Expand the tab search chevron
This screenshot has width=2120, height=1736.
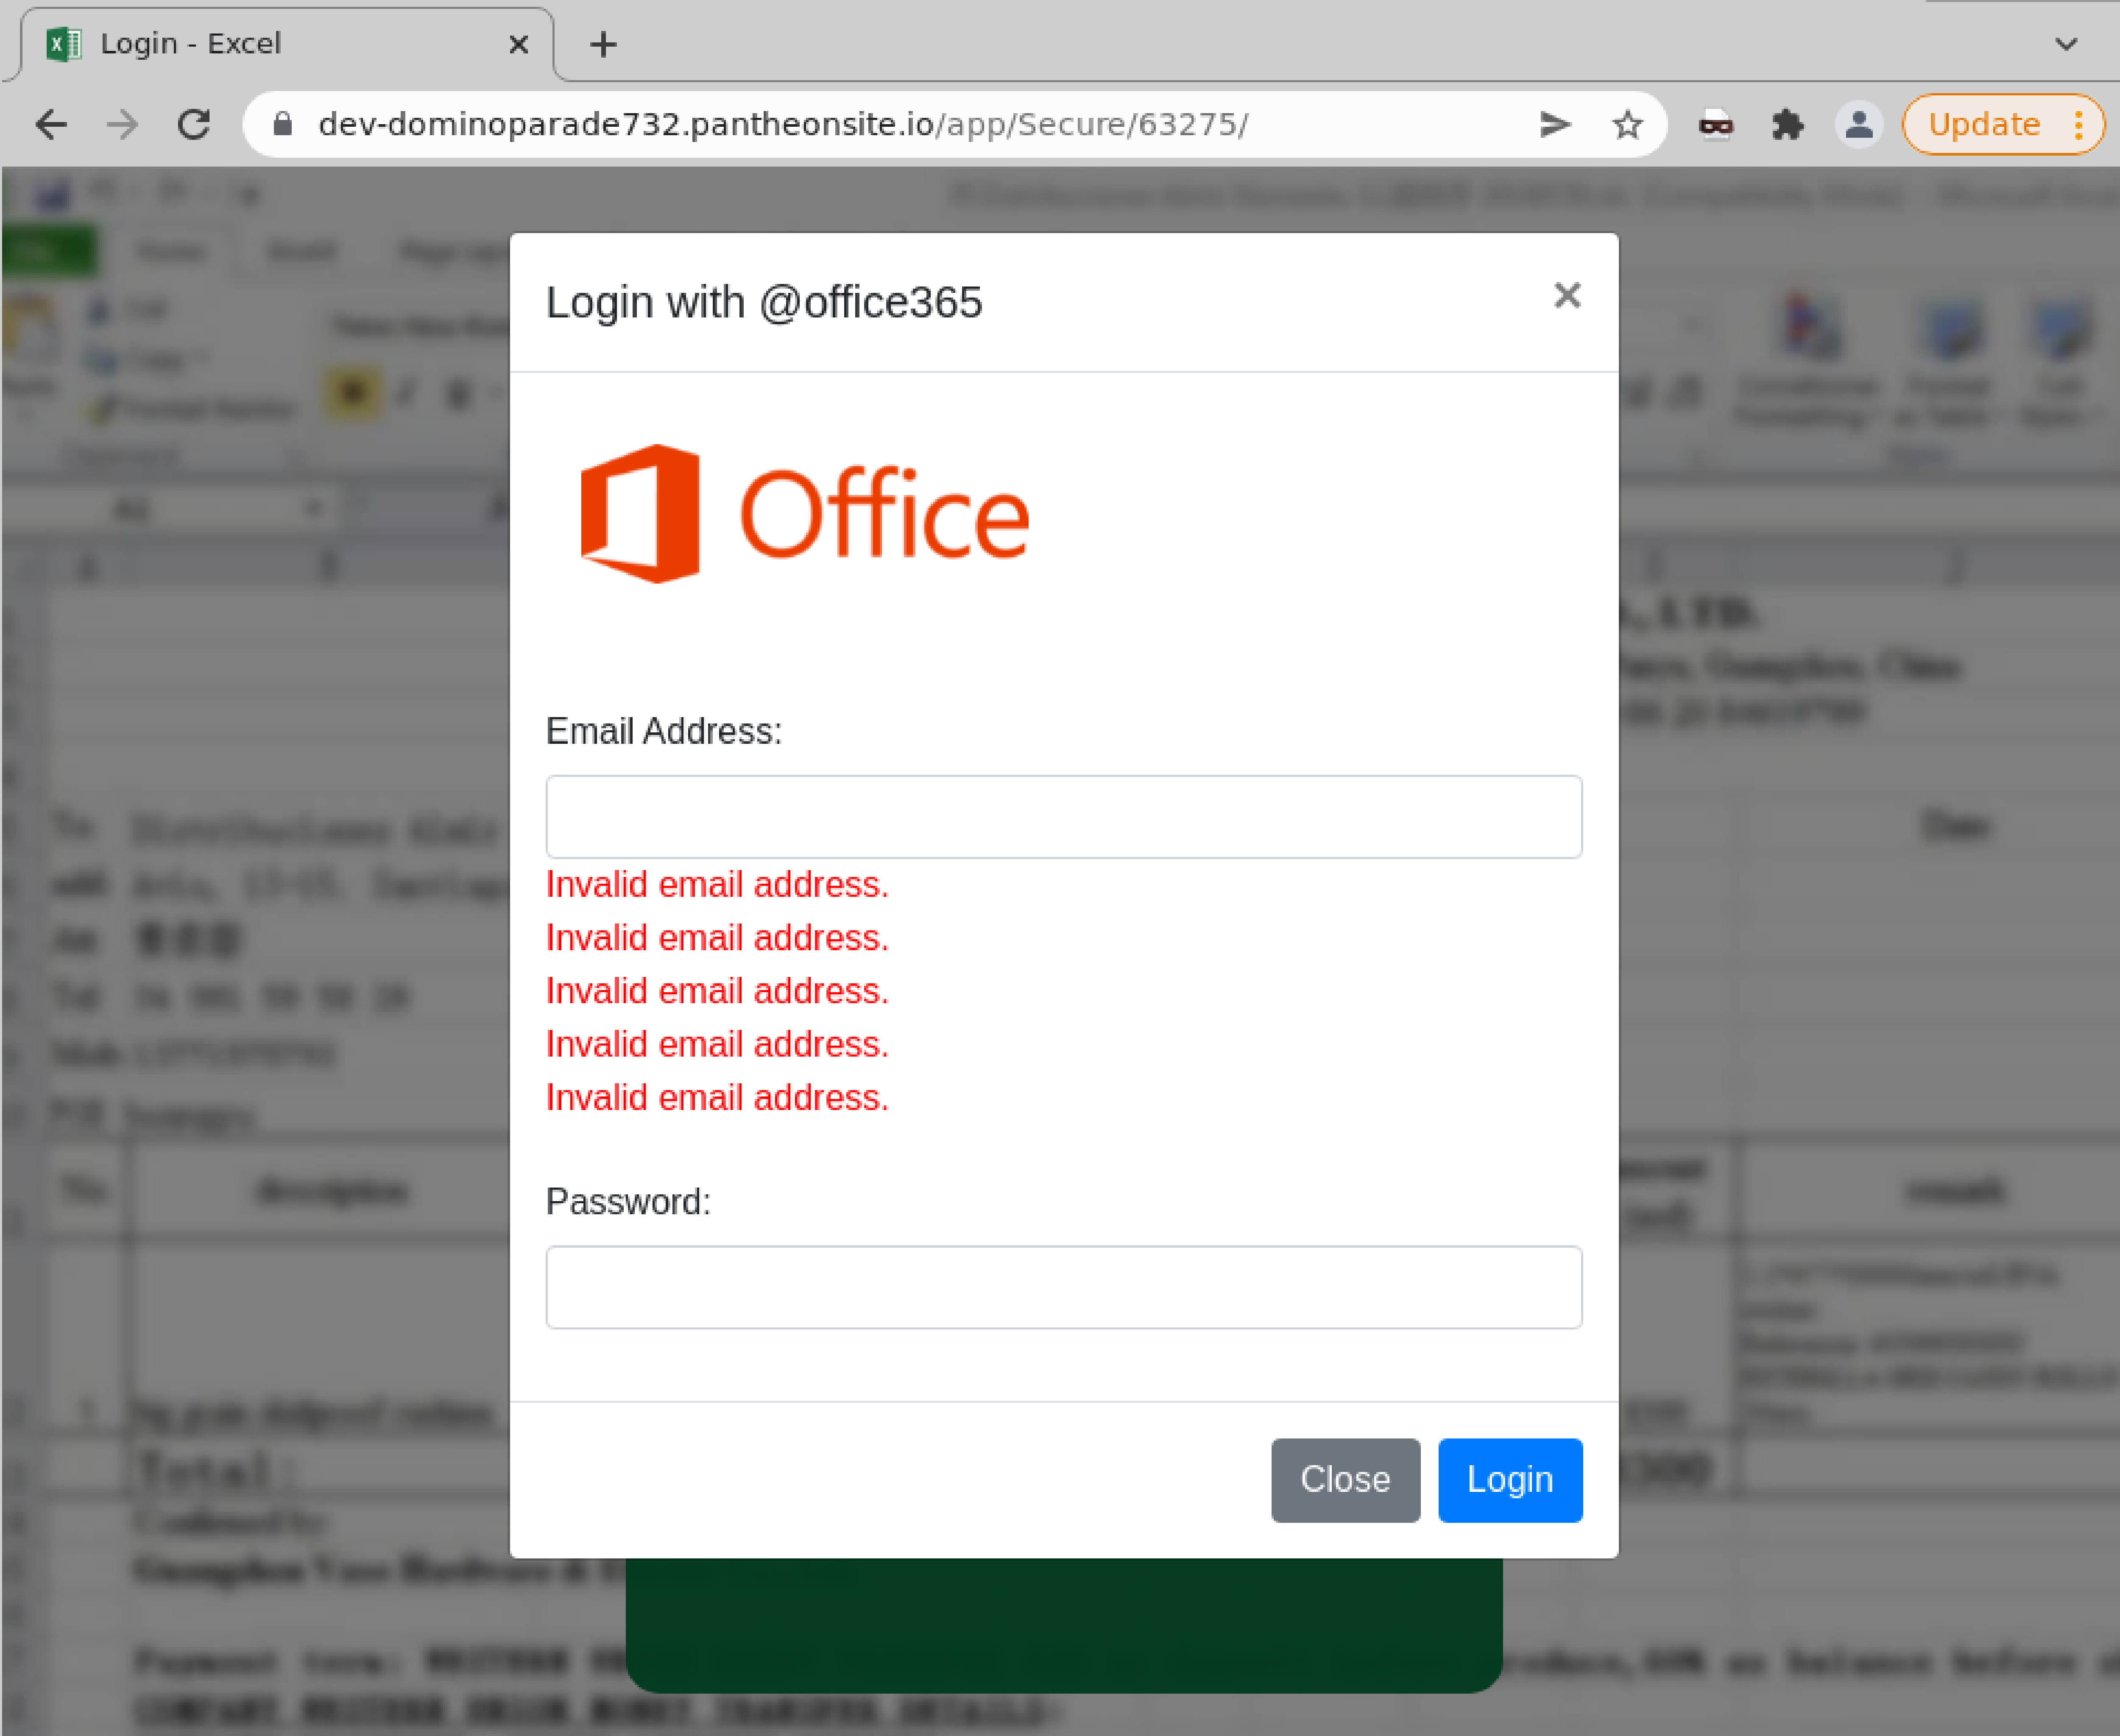(x=2066, y=44)
